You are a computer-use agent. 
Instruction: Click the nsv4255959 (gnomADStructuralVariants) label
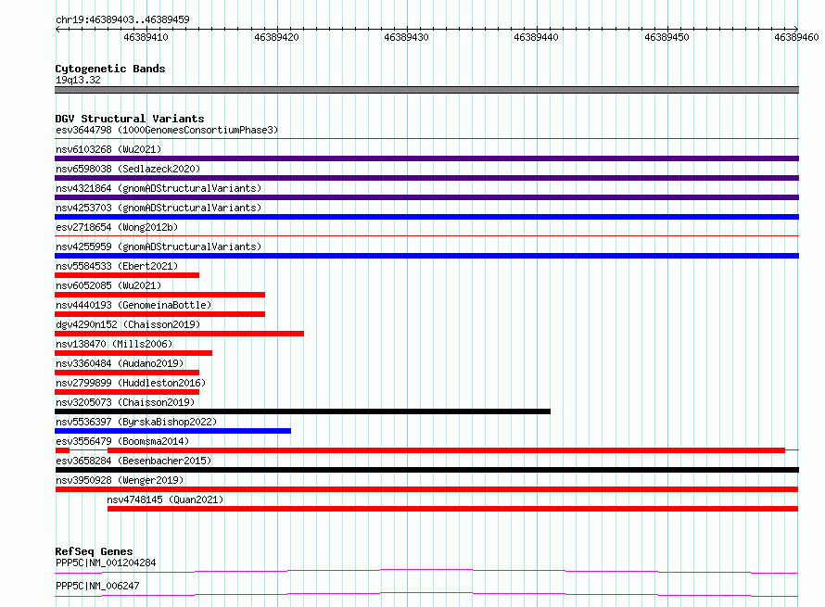click(x=159, y=247)
